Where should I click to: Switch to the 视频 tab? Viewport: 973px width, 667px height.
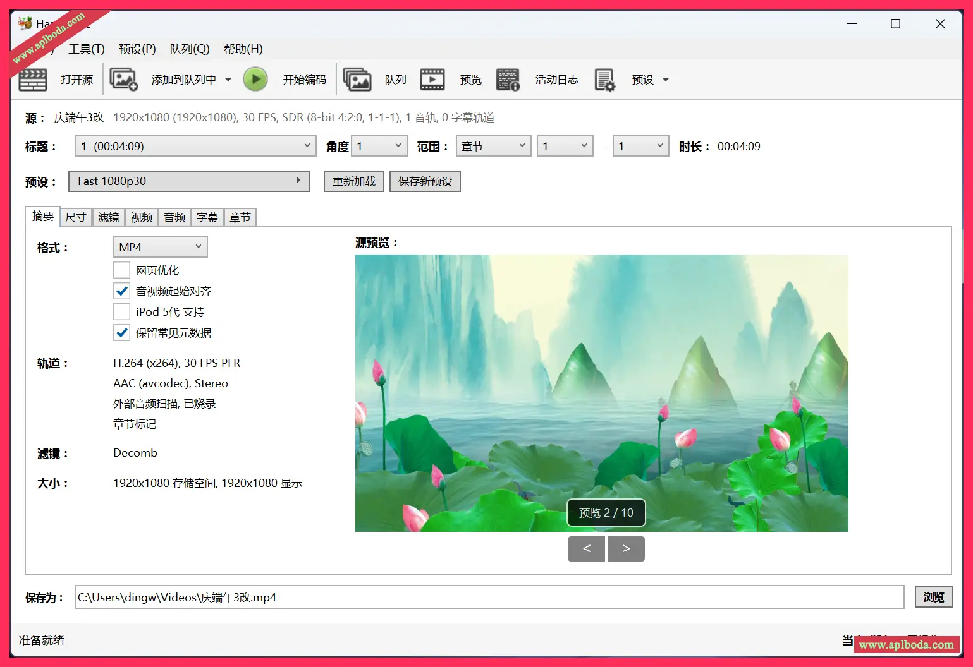point(142,217)
